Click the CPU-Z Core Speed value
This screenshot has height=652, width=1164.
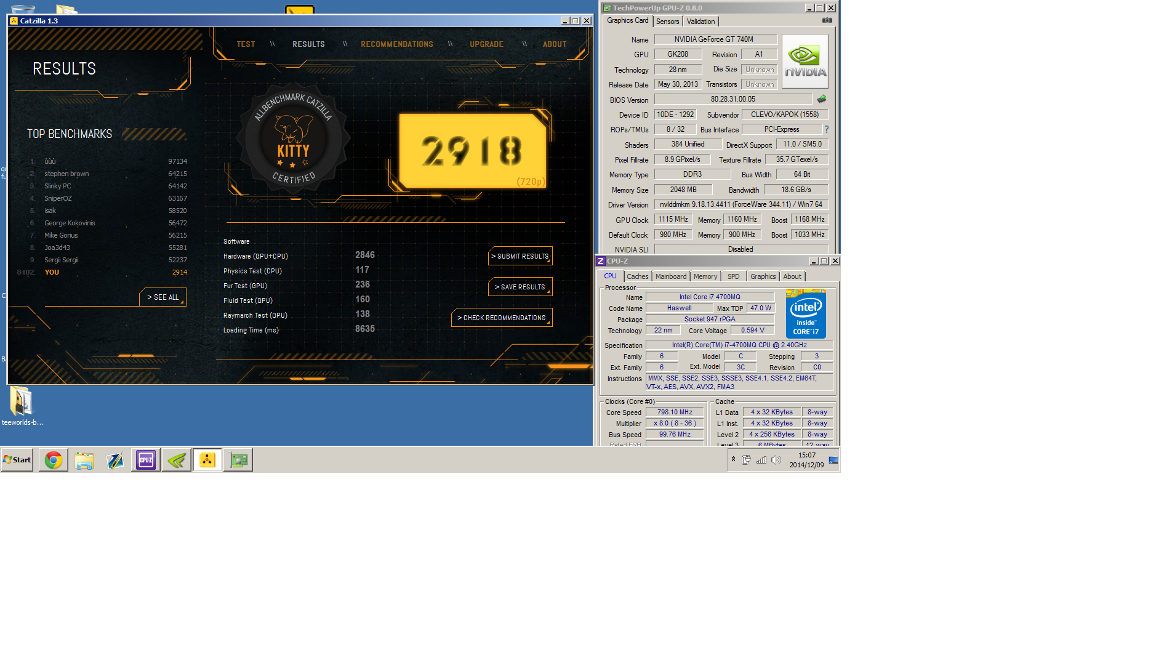(675, 412)
